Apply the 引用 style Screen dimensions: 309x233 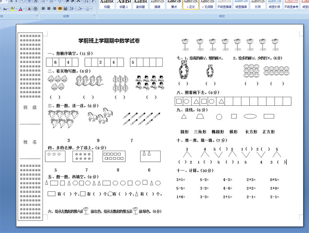(x=257, y=5)
